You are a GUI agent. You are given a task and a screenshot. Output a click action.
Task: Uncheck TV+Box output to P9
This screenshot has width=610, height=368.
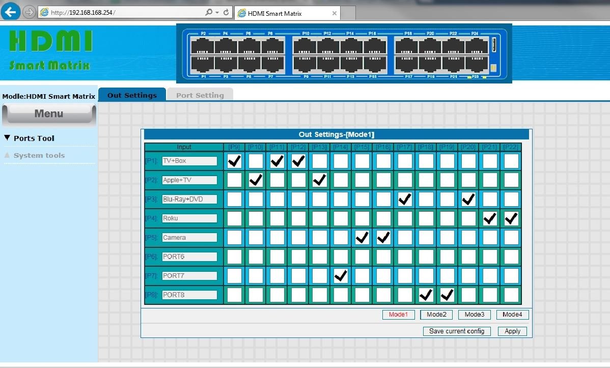click(x=234, y=161)
